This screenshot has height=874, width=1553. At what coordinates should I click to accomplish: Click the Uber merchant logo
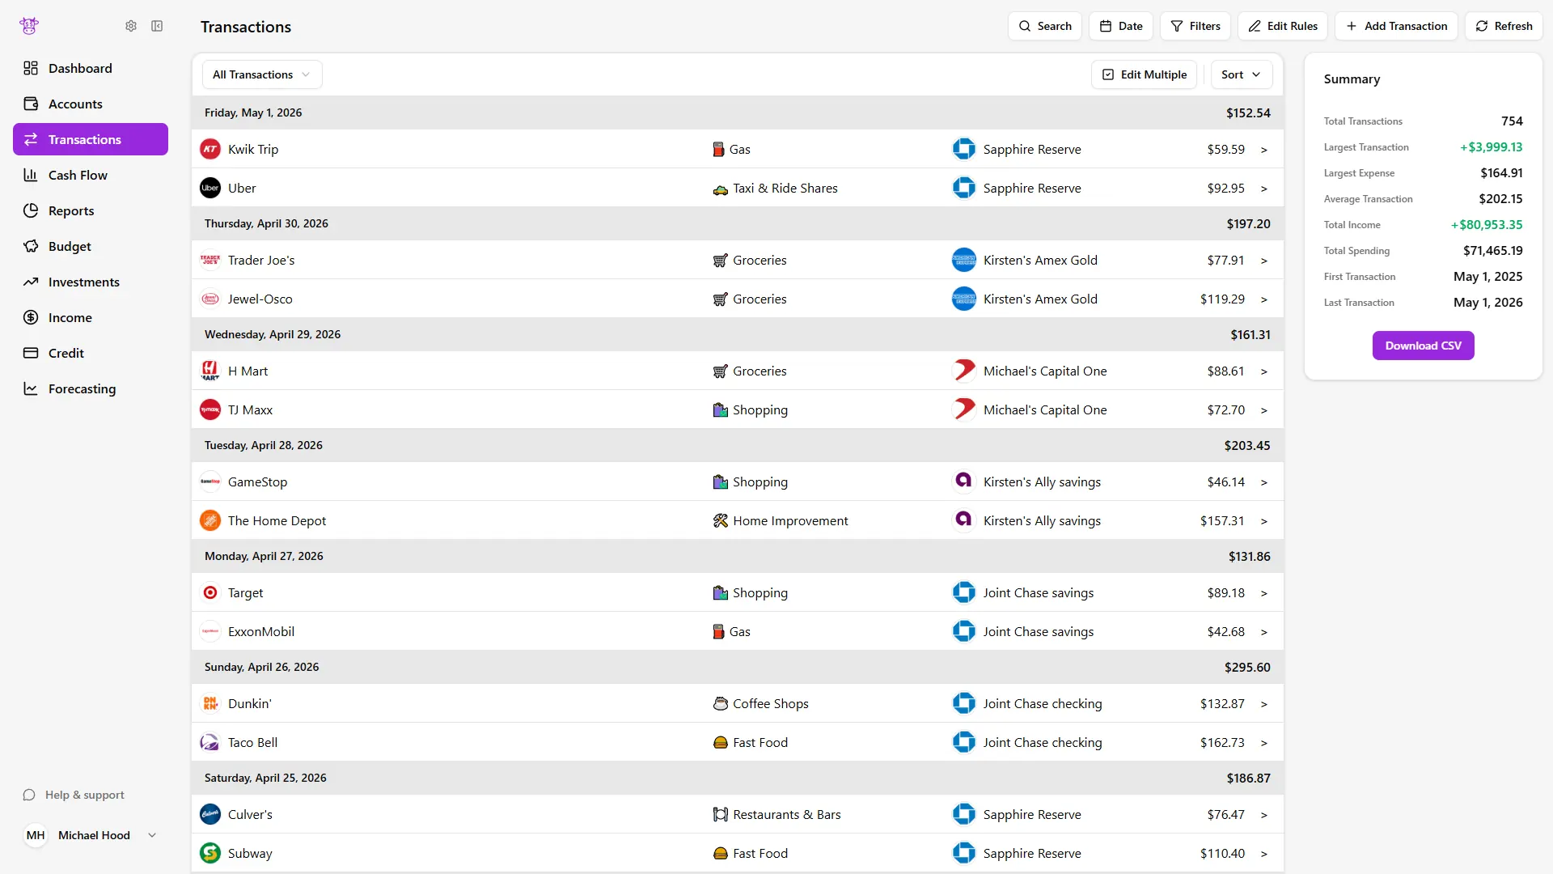click(x=210, y=188)
